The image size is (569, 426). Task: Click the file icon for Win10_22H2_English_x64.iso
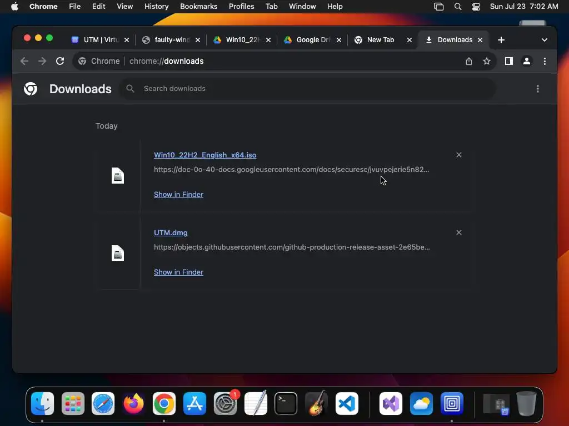[x=118, y=176]
